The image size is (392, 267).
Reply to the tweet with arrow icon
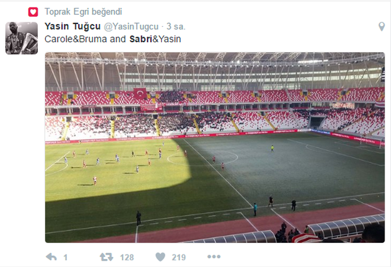[51, 257]
